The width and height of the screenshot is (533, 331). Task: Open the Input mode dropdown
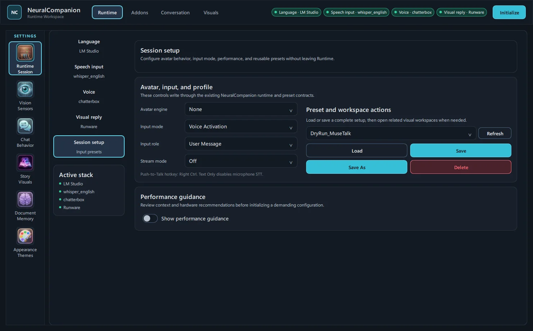241,127
